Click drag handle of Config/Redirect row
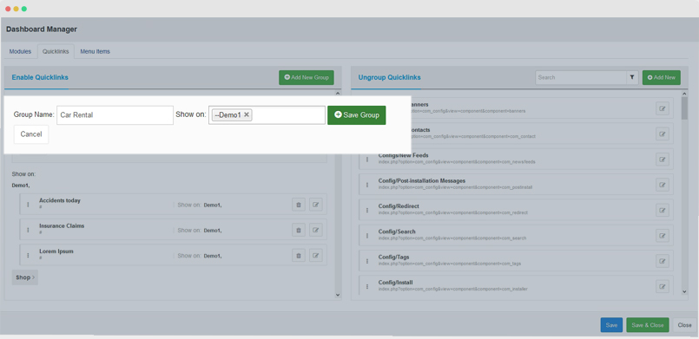Viewport: 699px width, 339px height. (367, 210)
